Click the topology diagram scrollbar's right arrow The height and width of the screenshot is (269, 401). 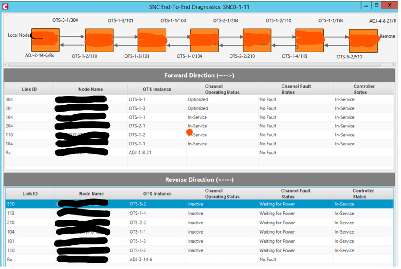pos(393,64)
